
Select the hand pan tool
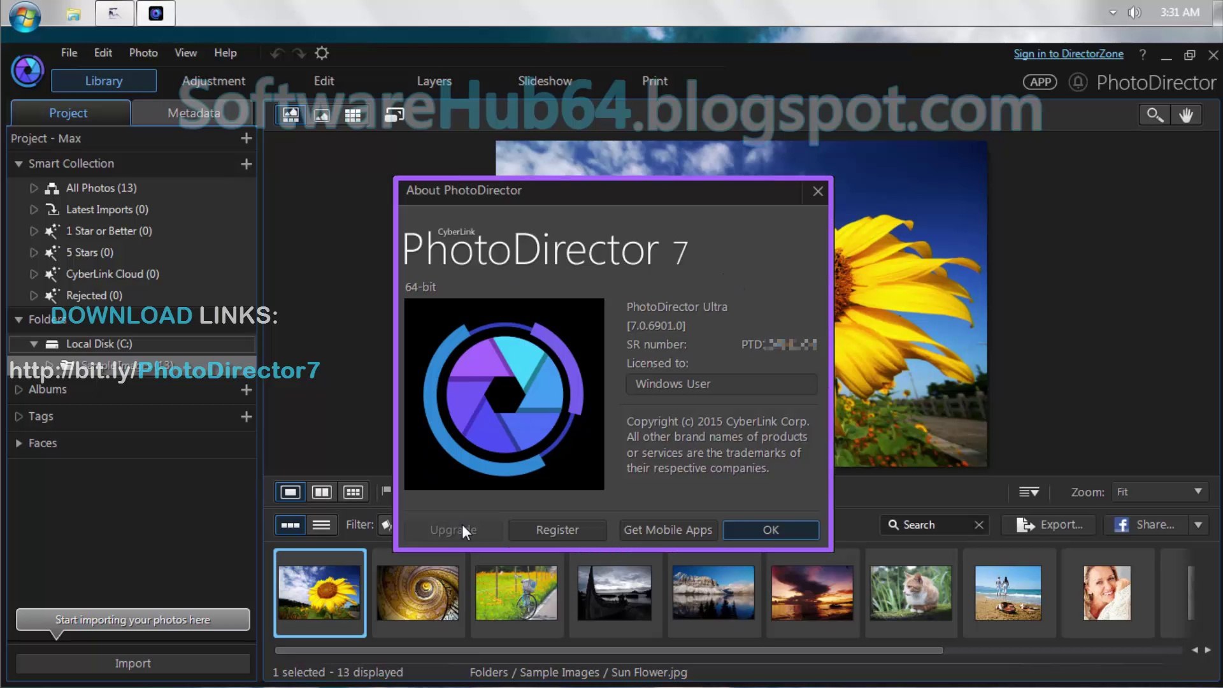click(1186, 115)
